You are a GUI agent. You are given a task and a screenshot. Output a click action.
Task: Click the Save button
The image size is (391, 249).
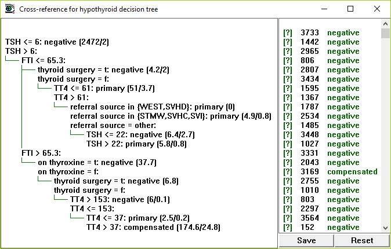click(x=306, y=240)
